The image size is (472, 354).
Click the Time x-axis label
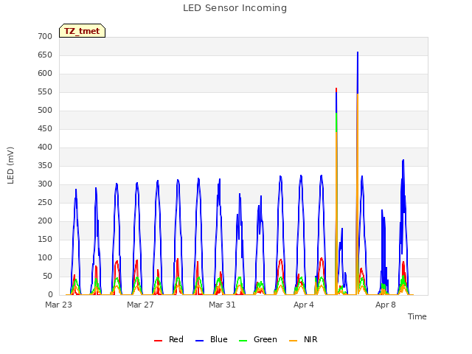tap(417, 316)
